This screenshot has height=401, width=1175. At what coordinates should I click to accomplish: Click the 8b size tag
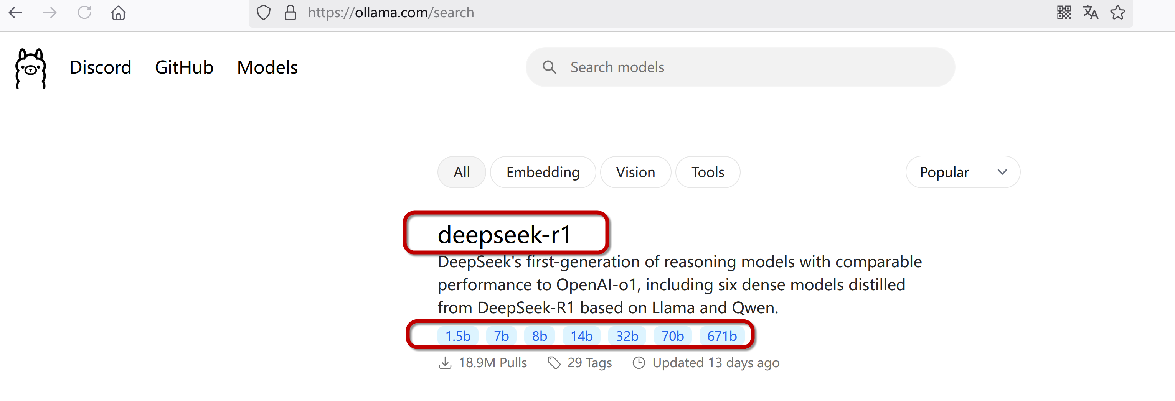[x=539, y=336]
